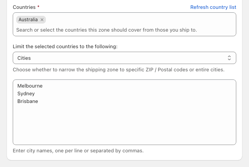Click the 'Enter city names' hint text
Image resolution: width=249 pixels, height=167 pixels.
pyautogui.click(x=78, y=150)
